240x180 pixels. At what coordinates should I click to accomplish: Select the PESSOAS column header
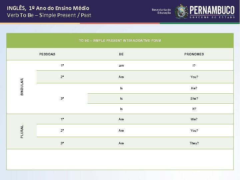click(x=47, y=54)
